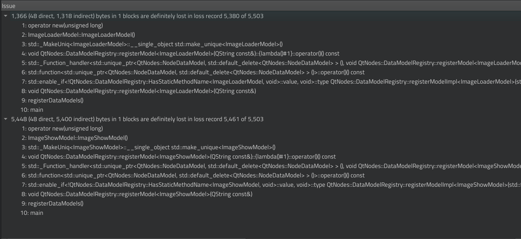Image resolution: width=521 pixels, height=239 pixels.
Task: Click the horizontal scrollbar at the bottom
Action: 123,238
